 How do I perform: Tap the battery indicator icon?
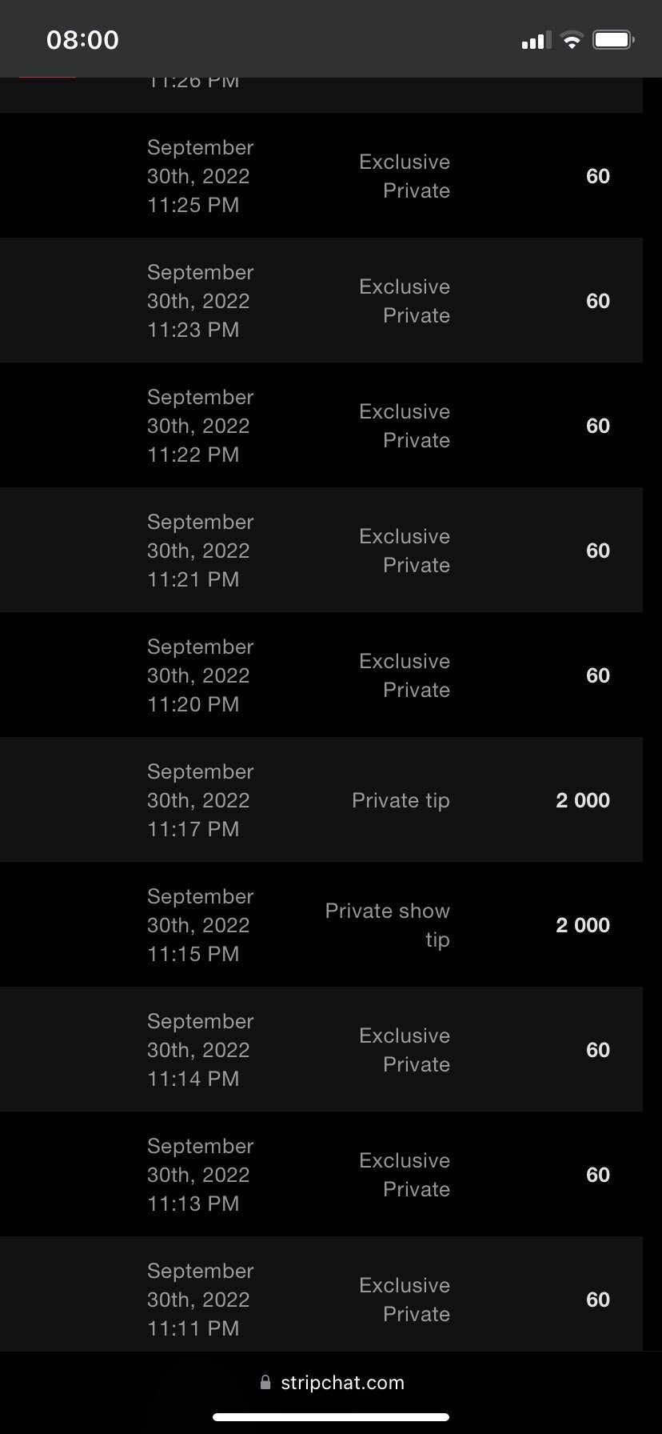click(613, 40)
